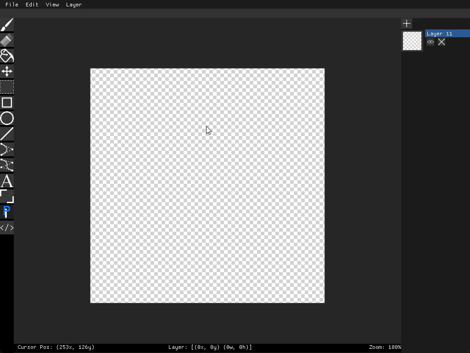The height and width of the screenshot is (353, 470).
Task: Click the Zoom: 100% status text
Action: pos(385,347)
